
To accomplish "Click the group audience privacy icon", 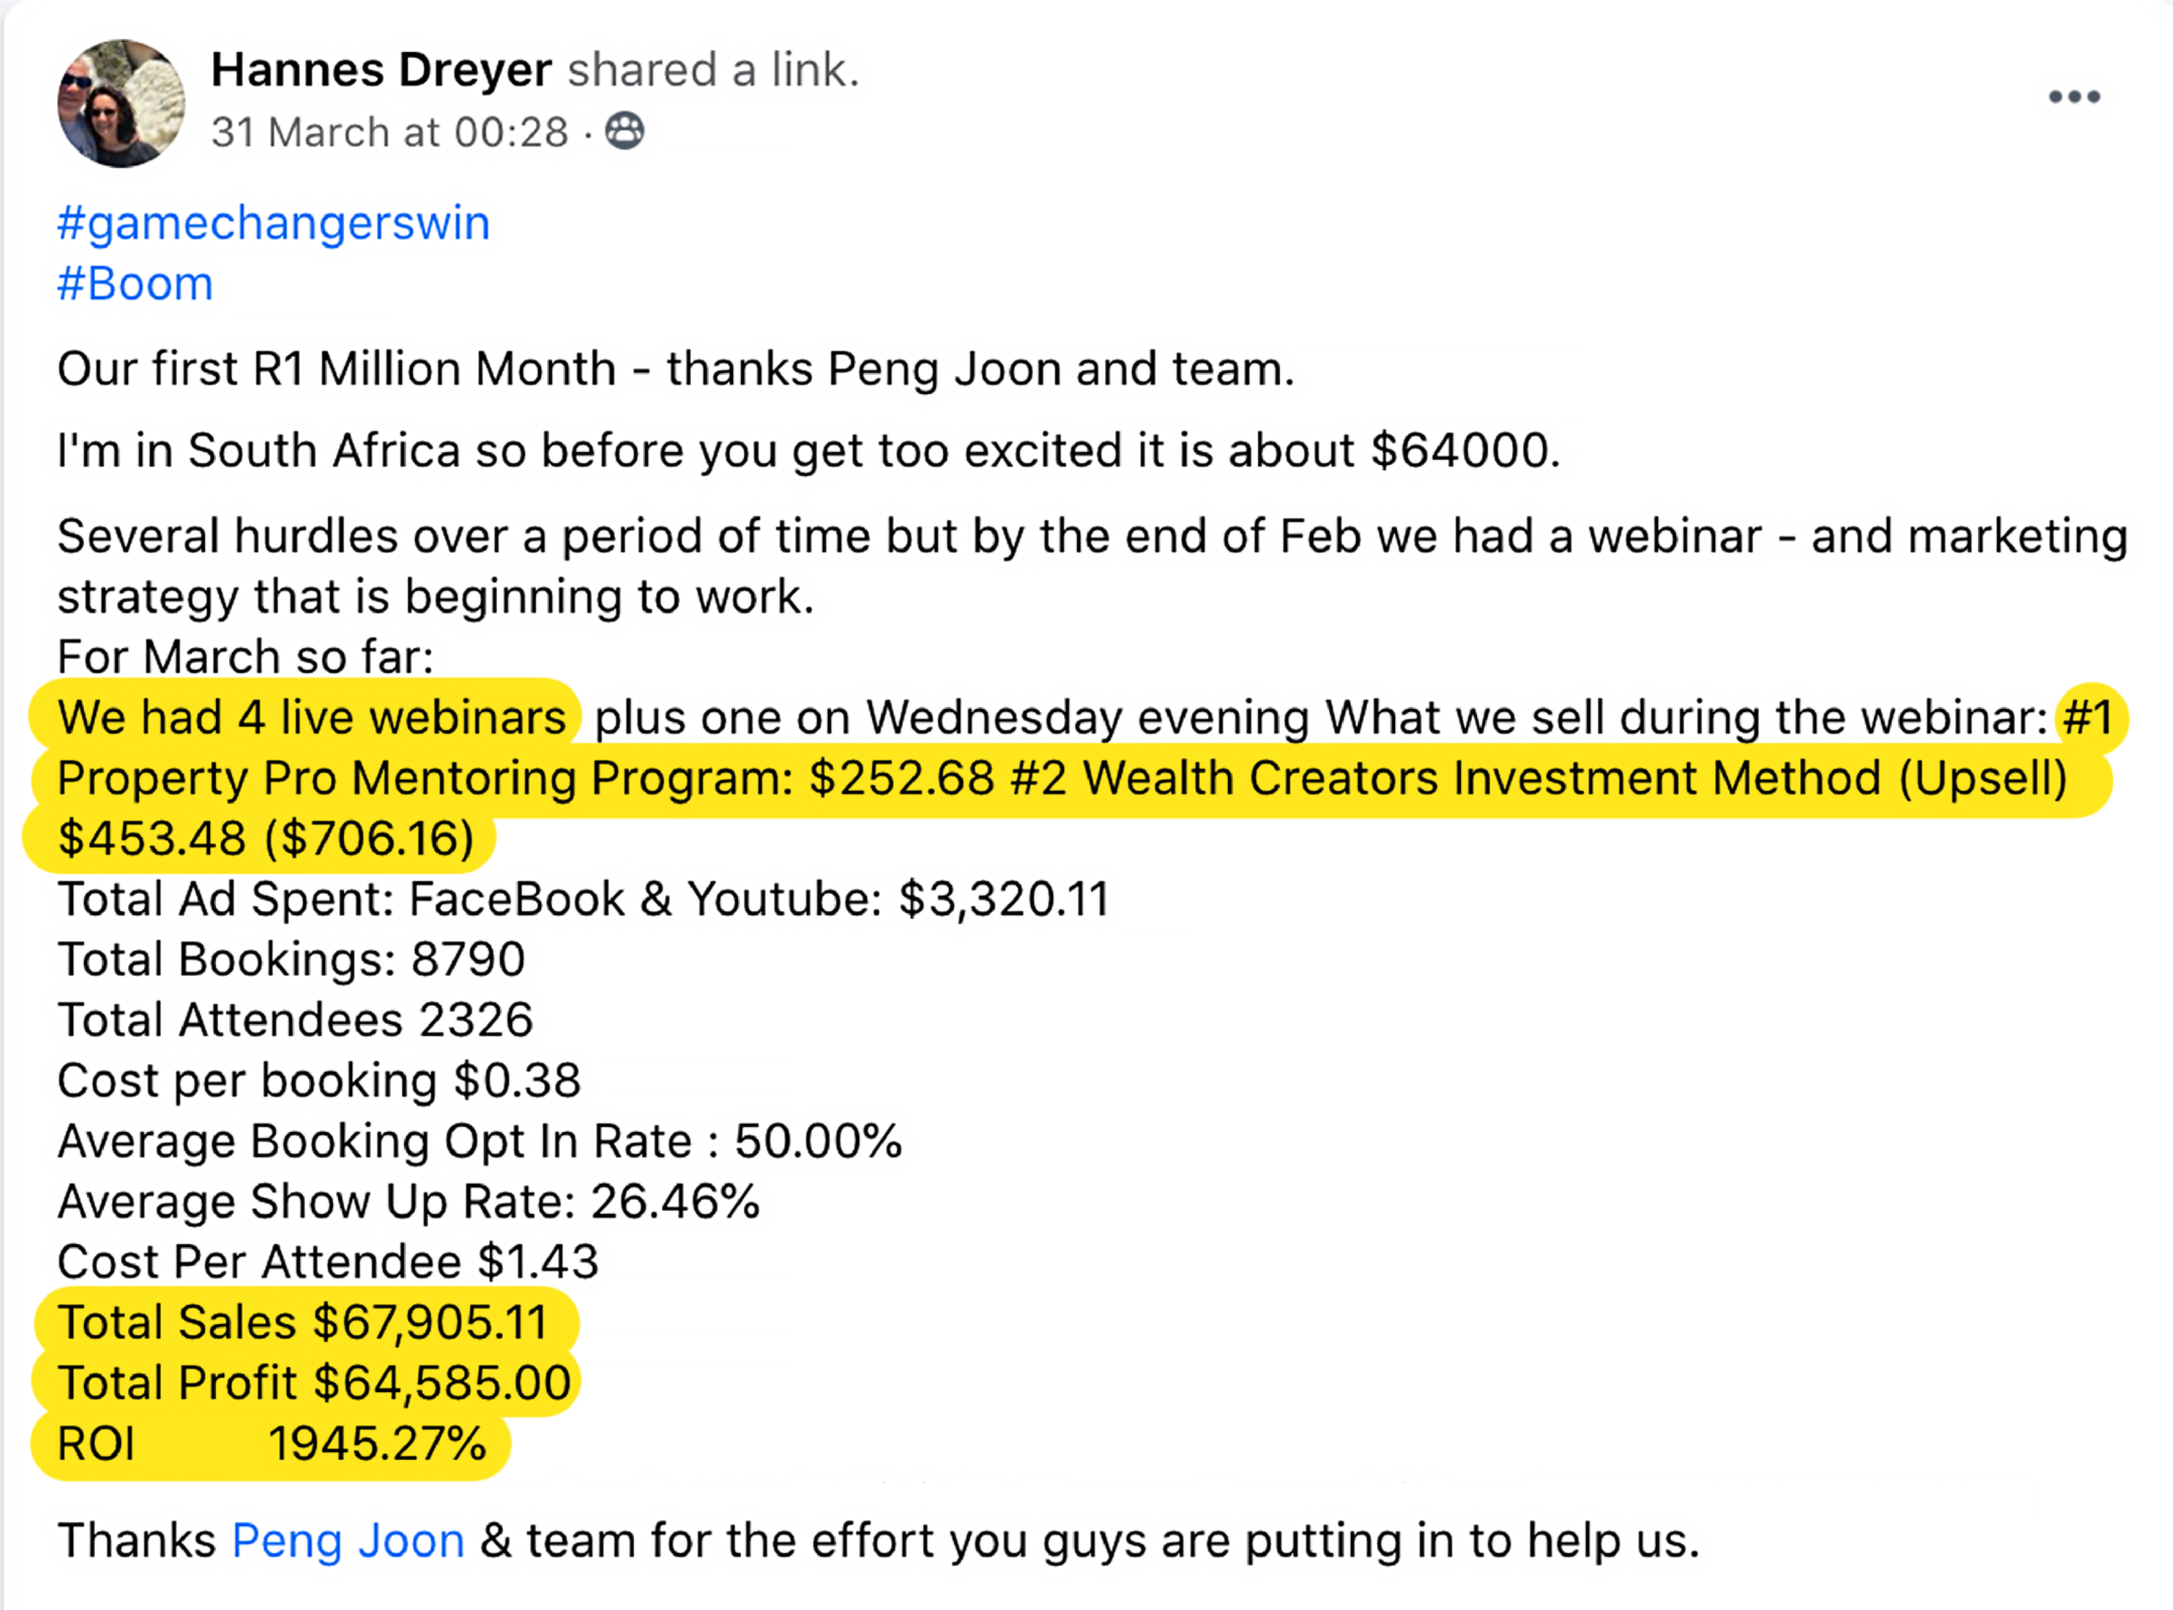I will pyautogui.click(x=624, y=130).
